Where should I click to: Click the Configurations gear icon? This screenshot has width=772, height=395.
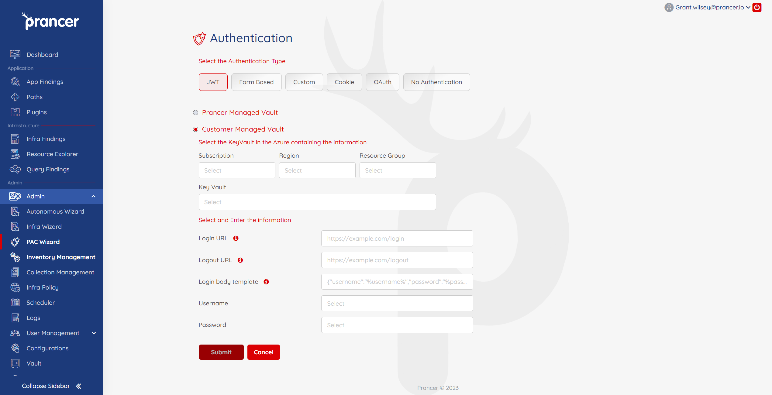15,348
